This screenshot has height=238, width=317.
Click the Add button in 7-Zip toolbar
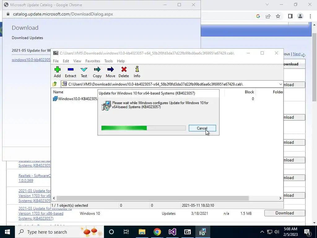click(x=57, y=72)
